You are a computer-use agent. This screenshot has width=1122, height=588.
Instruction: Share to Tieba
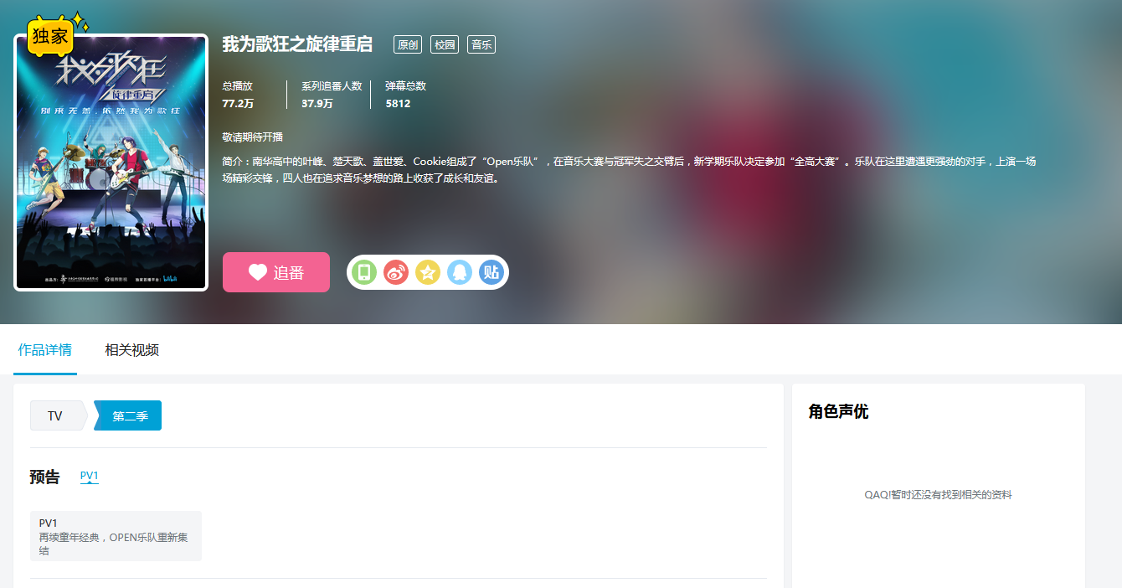[x=492, y=271]
